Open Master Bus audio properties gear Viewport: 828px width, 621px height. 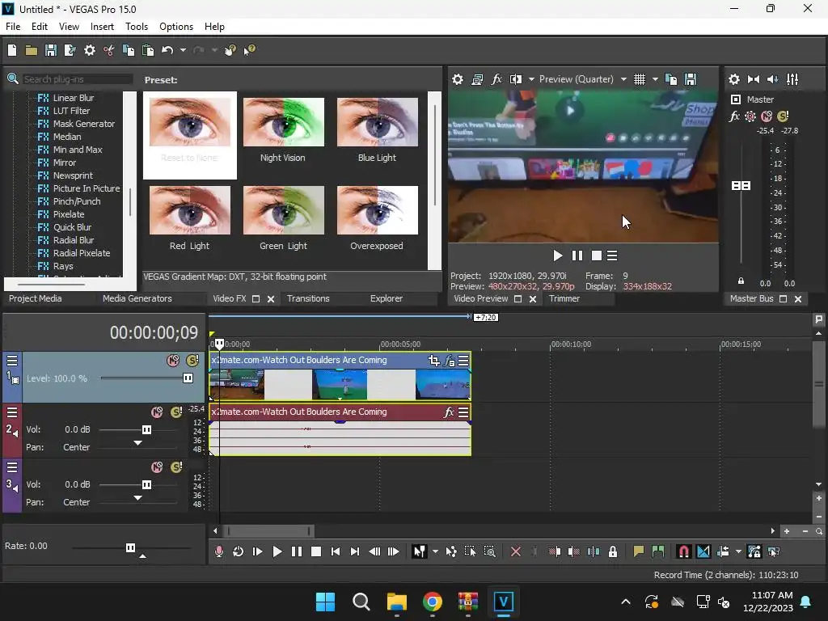(734, 79)
